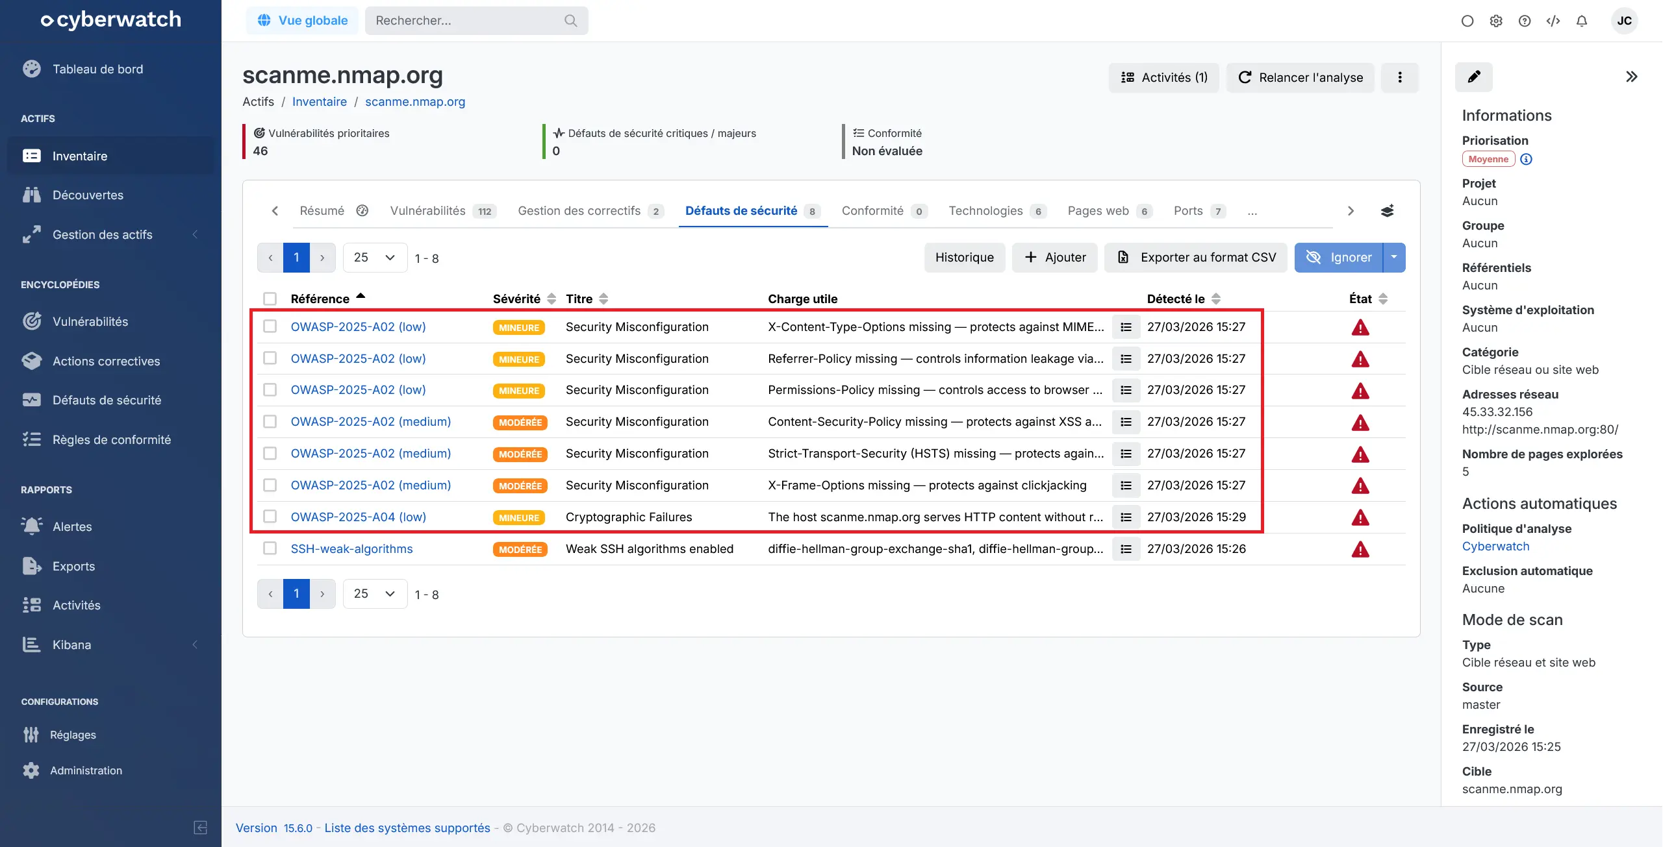This screenshot has height=847, width=1663.
Task: Switch to the Vulnérabilités tab
Action: click(428, 211)
